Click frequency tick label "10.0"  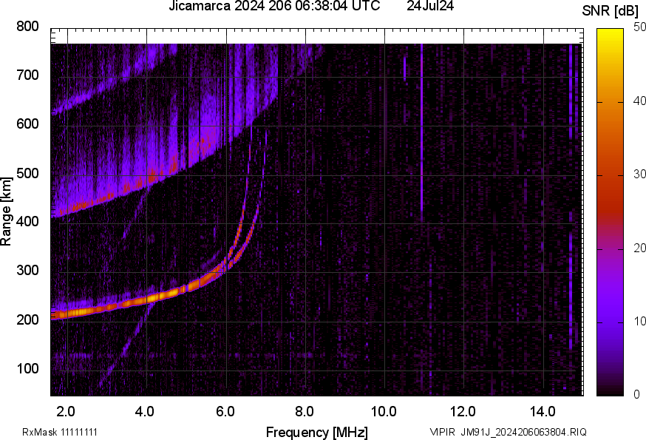(x=384, y=411)
